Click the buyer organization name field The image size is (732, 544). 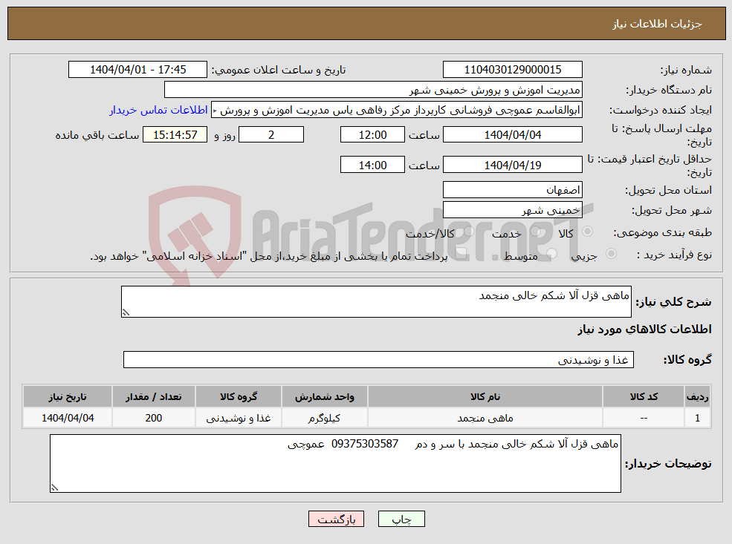tap(373, 90)
